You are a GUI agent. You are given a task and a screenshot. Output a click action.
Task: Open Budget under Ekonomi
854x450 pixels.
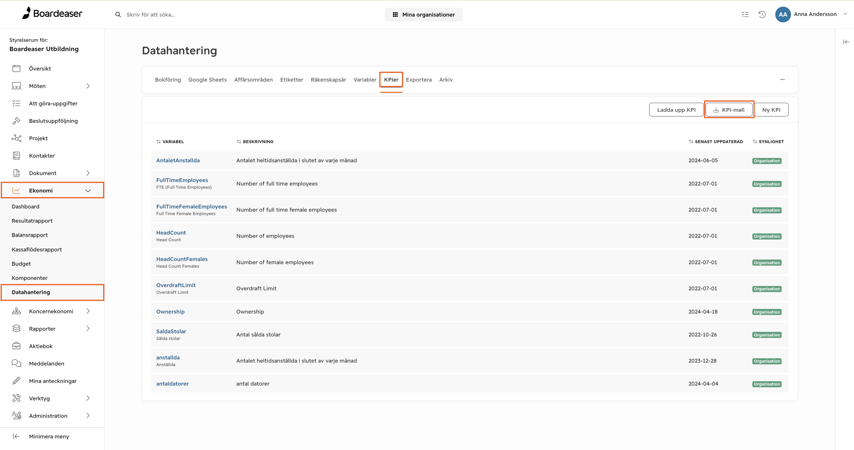click(x=21, y=264)
